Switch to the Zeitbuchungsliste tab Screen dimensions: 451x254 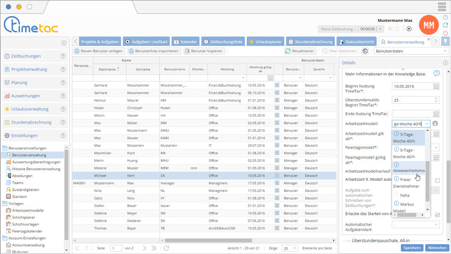223,41
